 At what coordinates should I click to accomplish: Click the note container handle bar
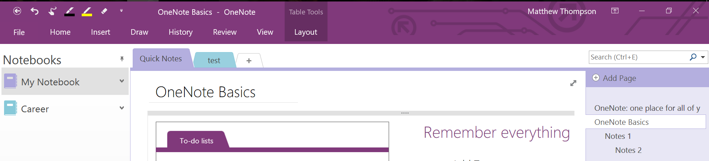click(361, 113)
